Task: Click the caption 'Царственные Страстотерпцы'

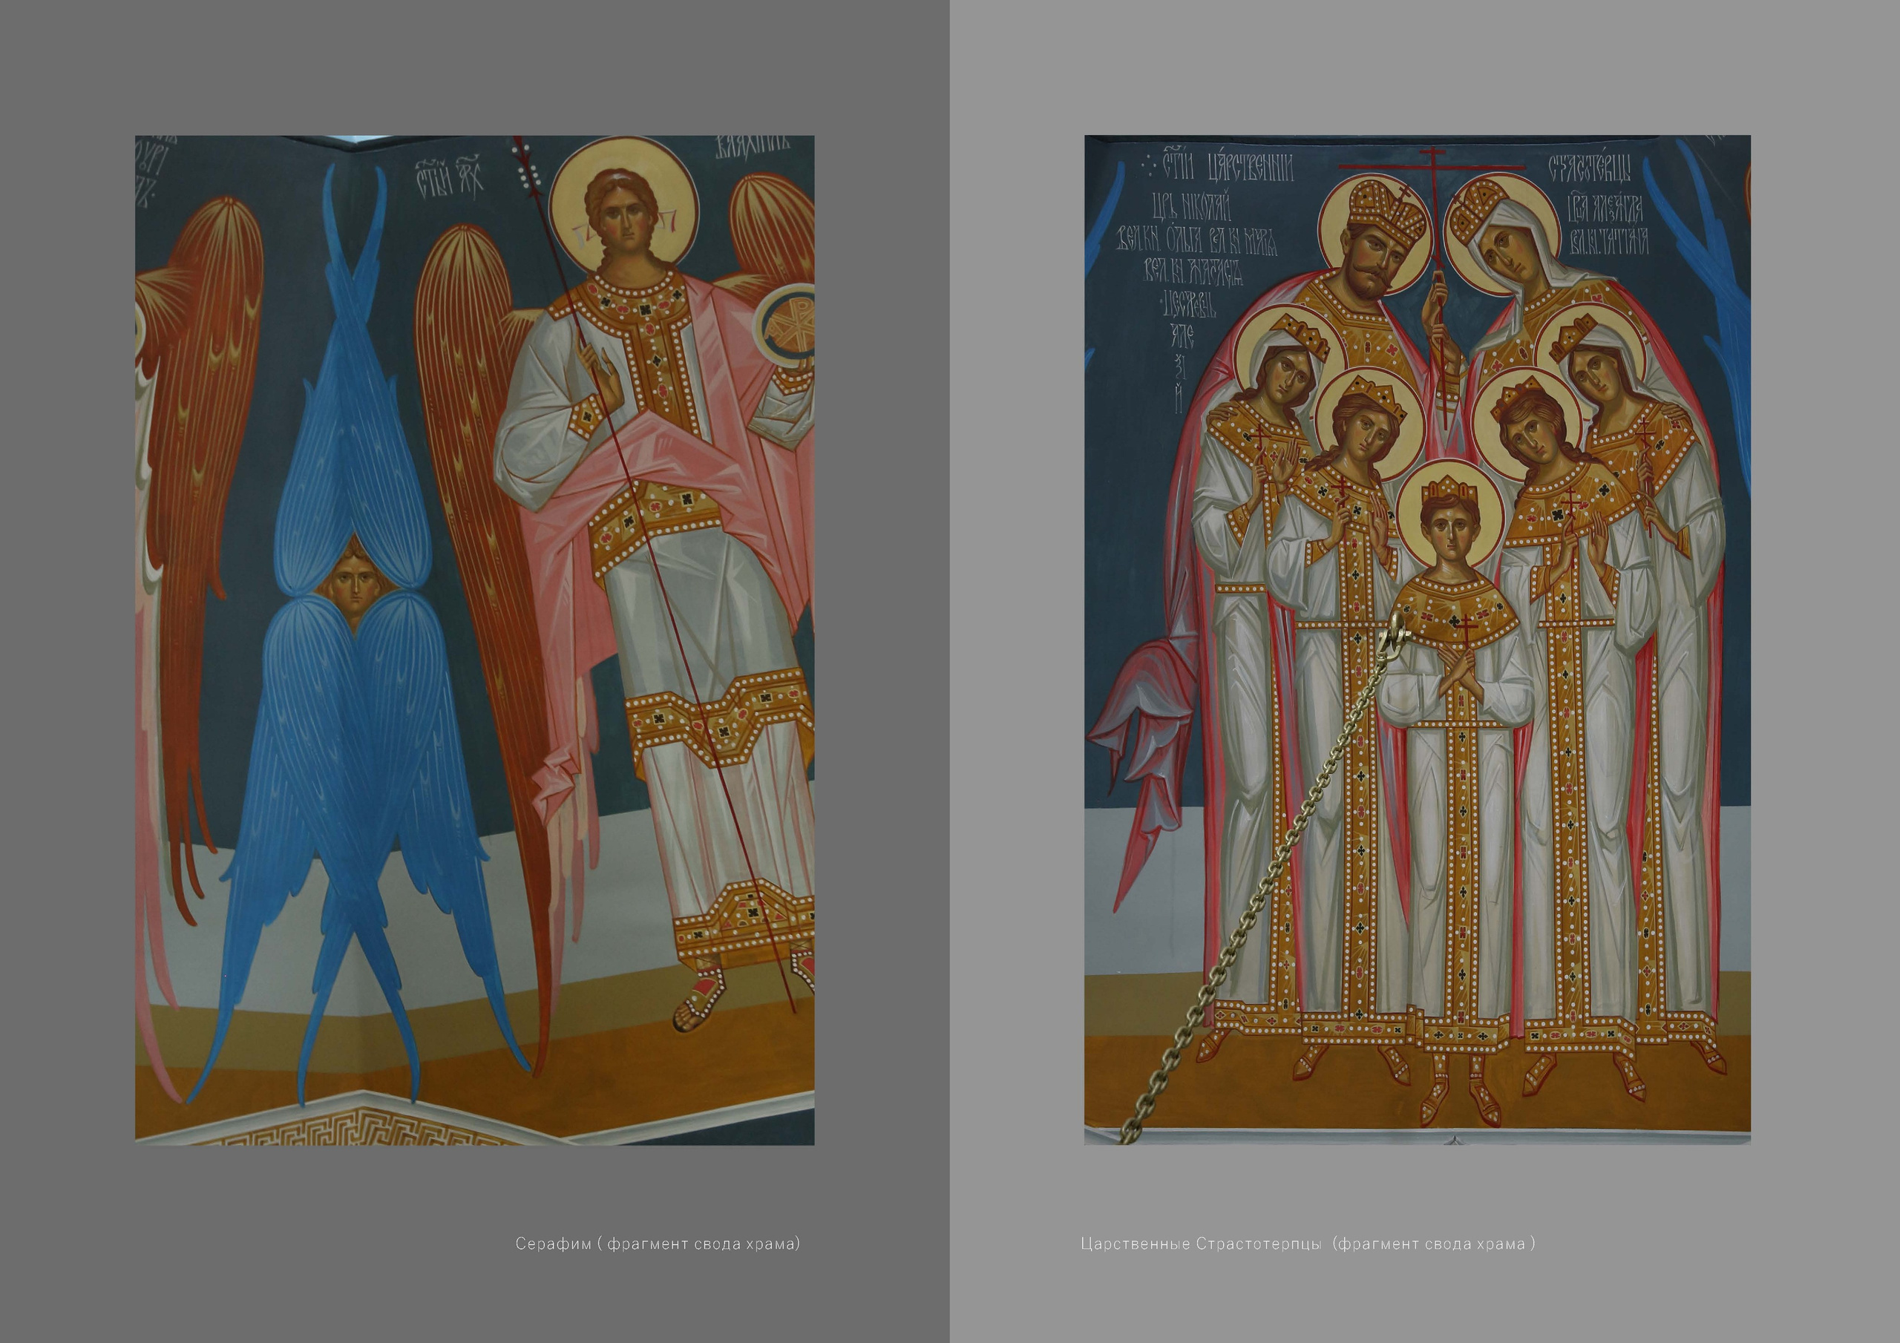Action: 1201,1244
